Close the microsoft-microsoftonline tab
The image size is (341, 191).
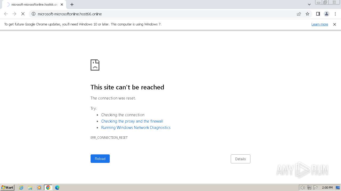point(62,5)
